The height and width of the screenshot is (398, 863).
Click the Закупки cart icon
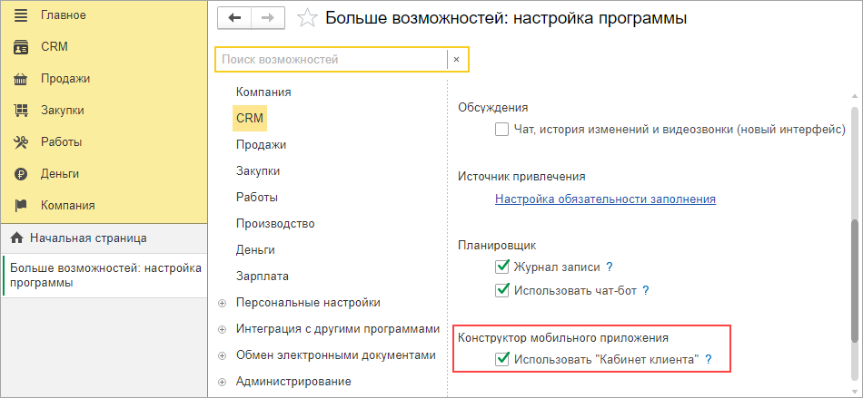[21, 110]
